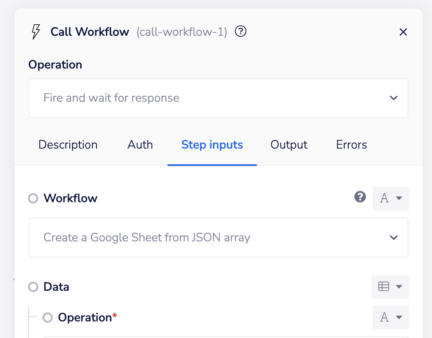
Task: Close the Call Workflow panel
Action: (403, 32)
